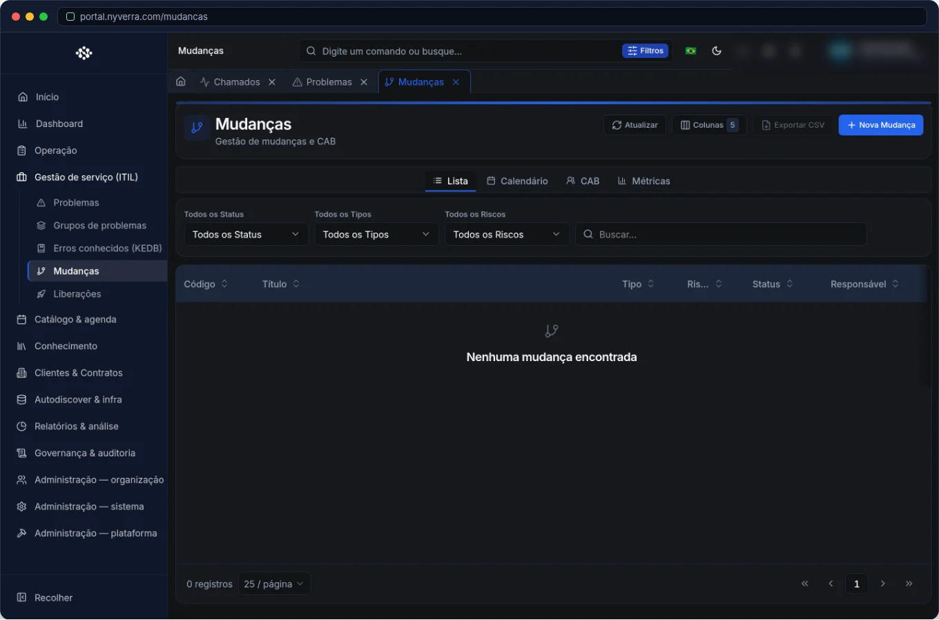
Task: Open the Todos os Riscos dropdown
Action: (507, 234)
